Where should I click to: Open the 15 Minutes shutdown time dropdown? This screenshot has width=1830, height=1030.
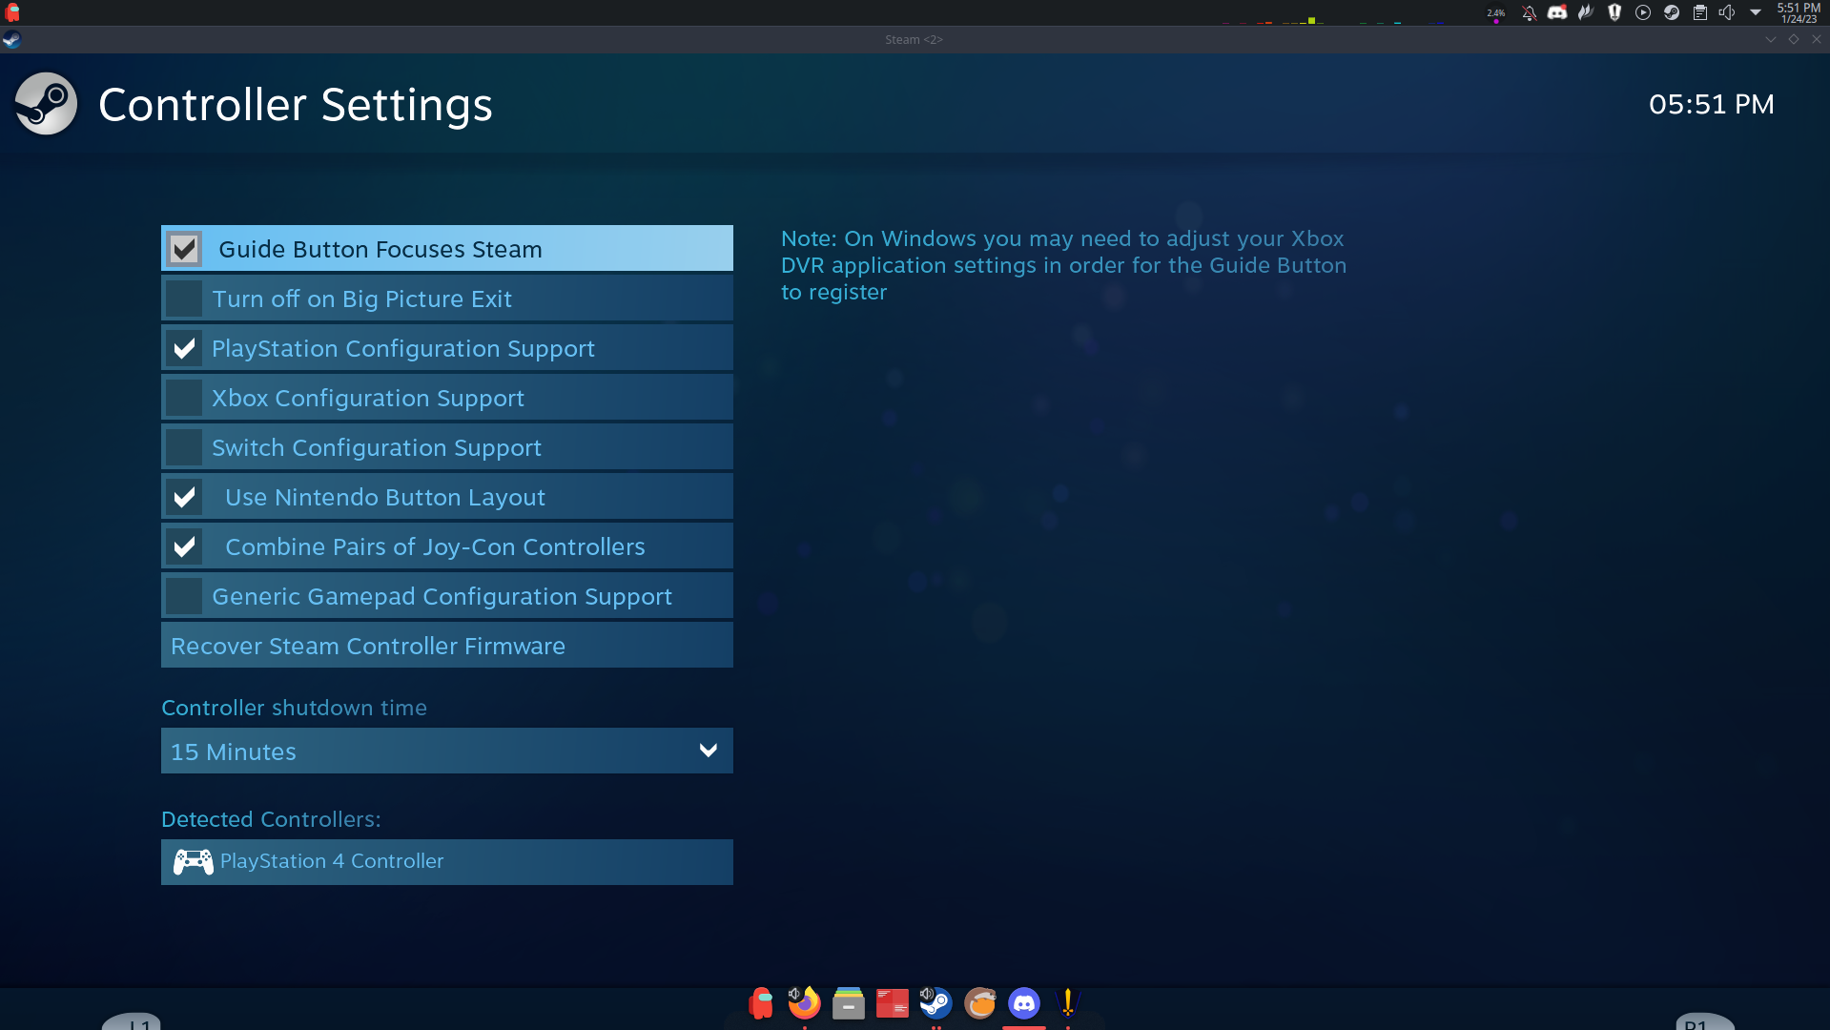coord(447,752)
